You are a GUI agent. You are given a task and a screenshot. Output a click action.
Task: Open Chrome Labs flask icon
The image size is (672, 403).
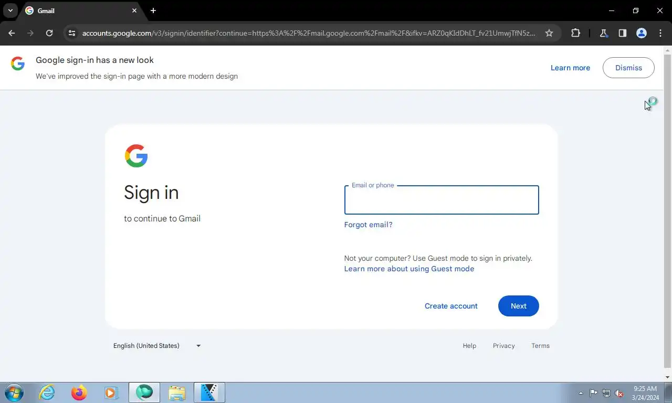pos(603,33)
